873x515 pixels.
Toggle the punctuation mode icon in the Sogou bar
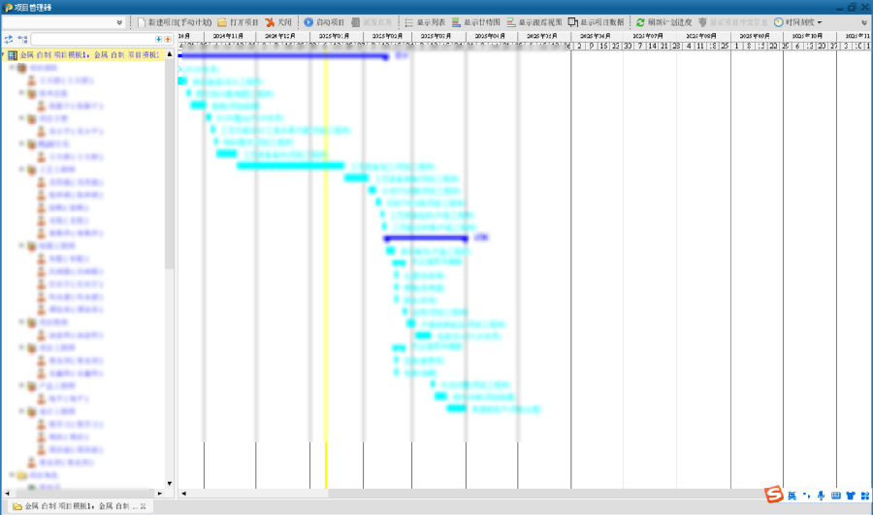click(x=806, y=496)
